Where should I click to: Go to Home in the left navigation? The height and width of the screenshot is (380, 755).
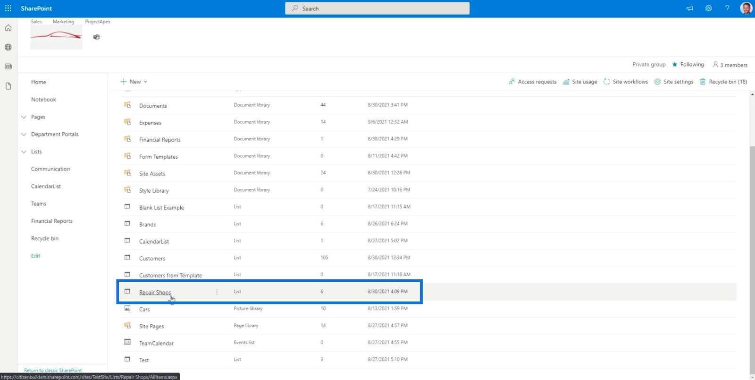tap(39, 82)
